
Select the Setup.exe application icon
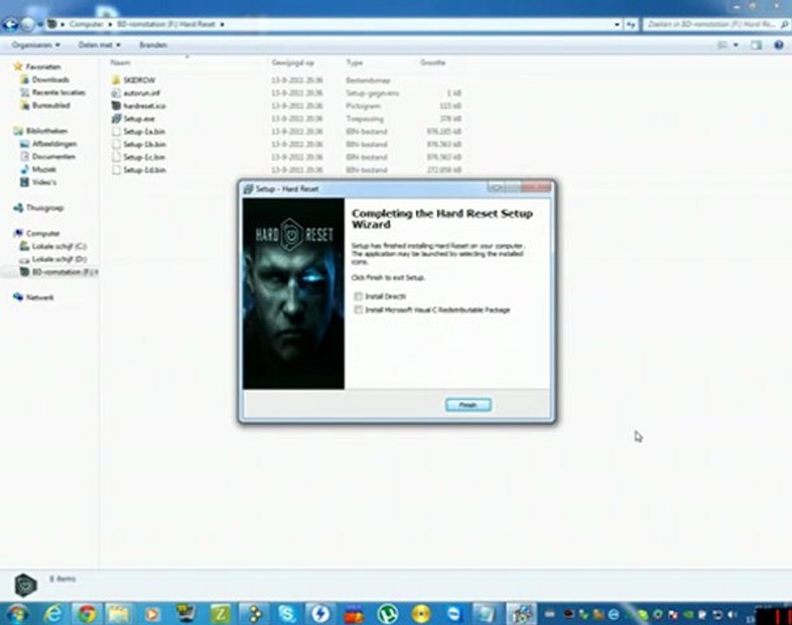[x=116, y=119]
